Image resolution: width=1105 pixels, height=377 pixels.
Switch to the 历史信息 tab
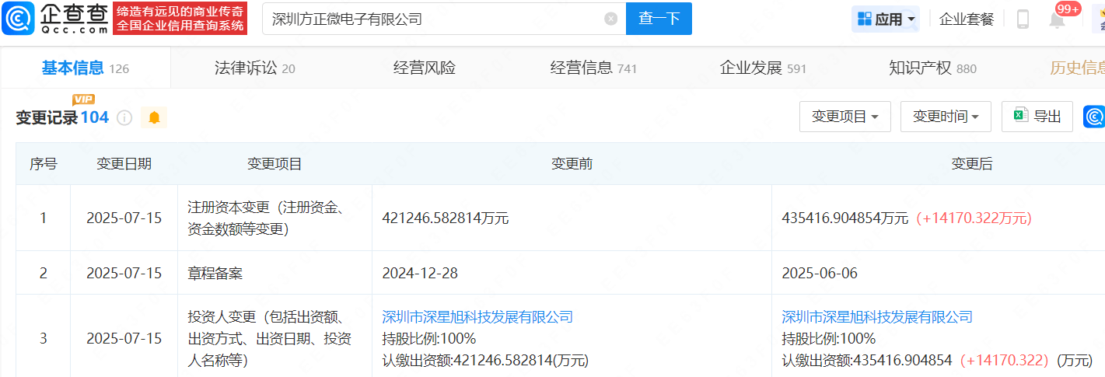(1077, 68)
